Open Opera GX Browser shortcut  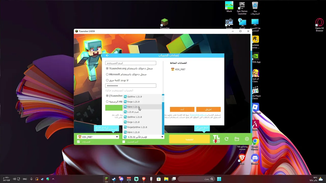[x=319, y=25]
